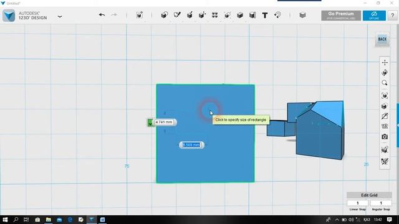Click the Offline sign-in button
Image resolution: width=399 pixels, height=224 pixels.
tap(374, 16)
